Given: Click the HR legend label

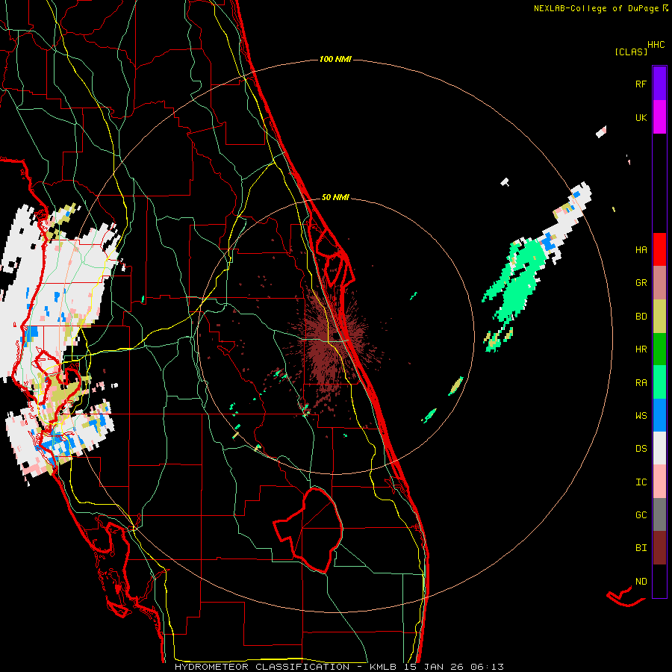Looking at the screenshot, I should [x=641, y=349].
